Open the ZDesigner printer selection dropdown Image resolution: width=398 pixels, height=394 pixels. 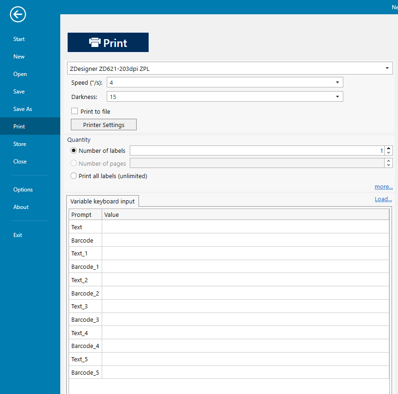click(387, 68)
